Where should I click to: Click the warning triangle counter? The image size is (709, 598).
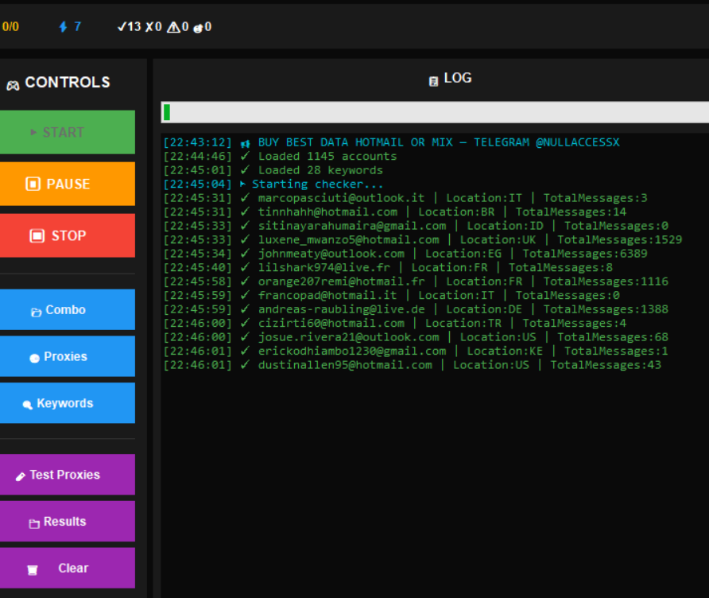click(178, 27)
